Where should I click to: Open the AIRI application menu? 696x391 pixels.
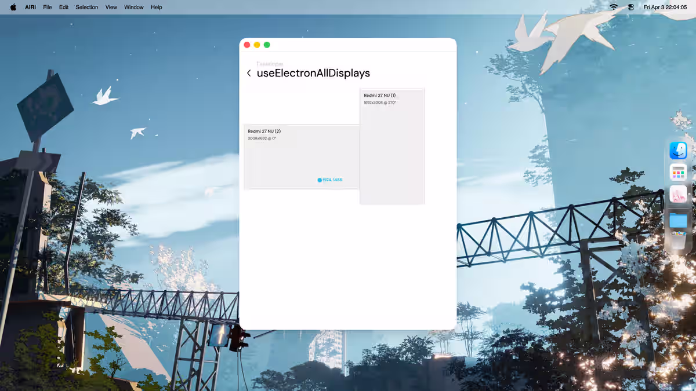pyautogui.click(x=31, y=7)
